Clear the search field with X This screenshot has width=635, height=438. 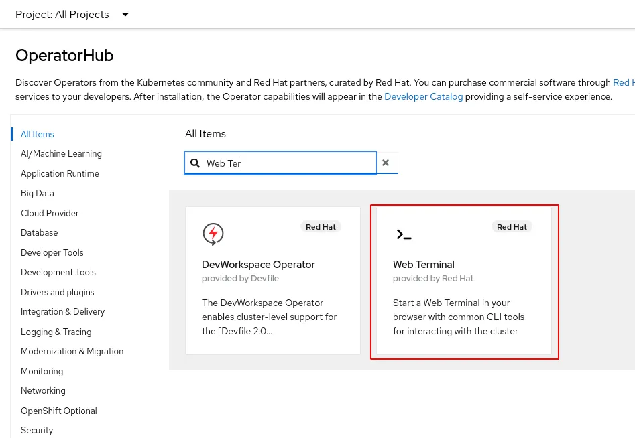coord(386,163)
